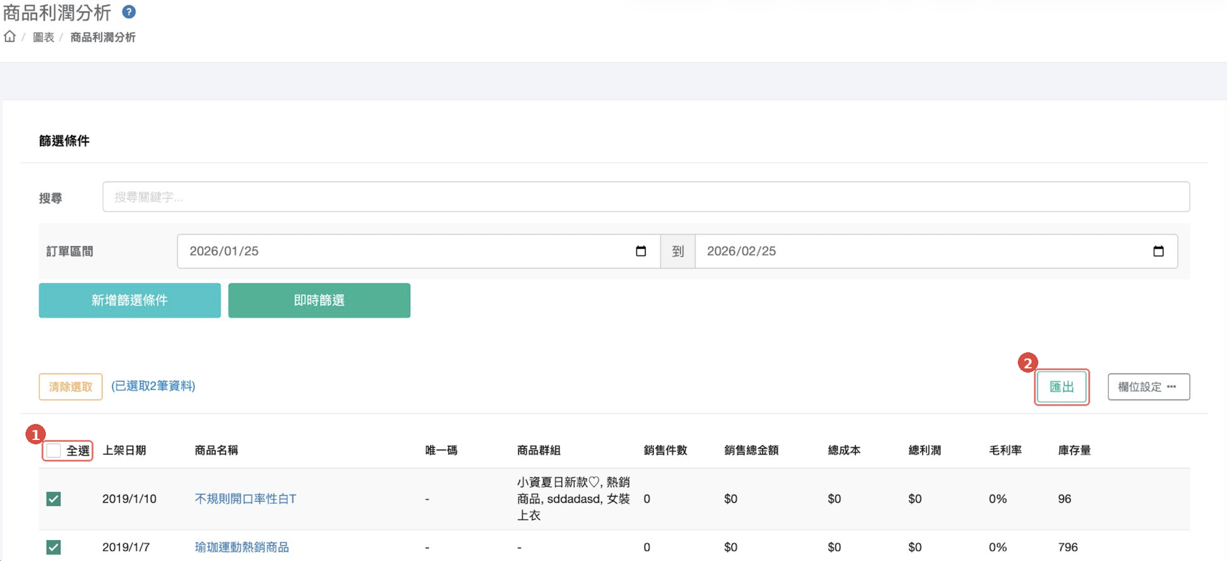Click the 即時篩選 button

pos(319,300)
